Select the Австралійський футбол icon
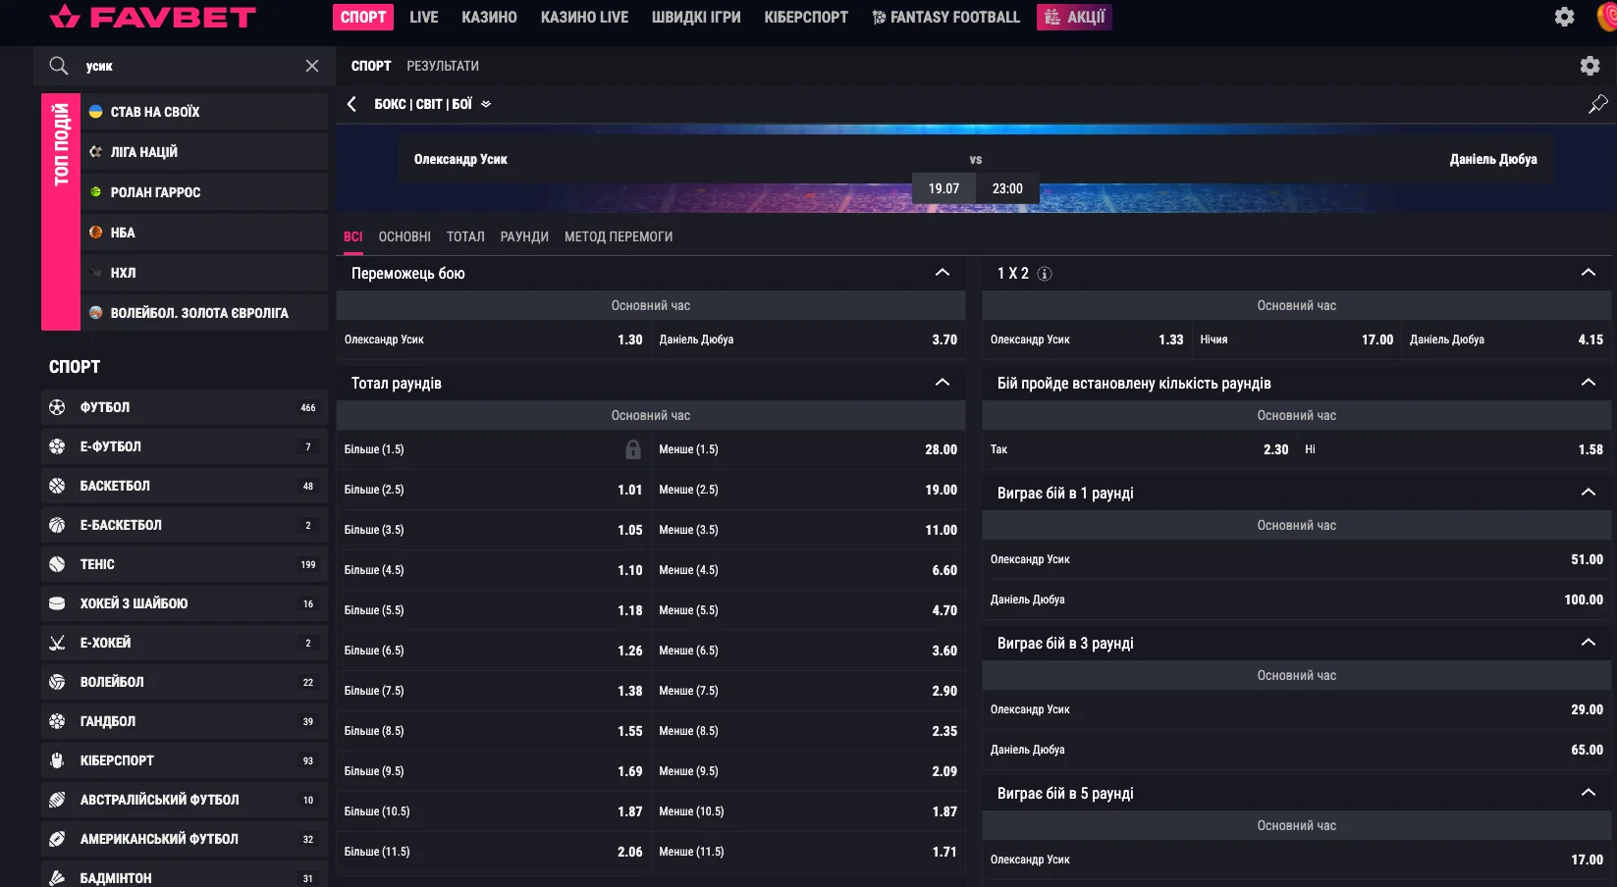 point(57,800)
